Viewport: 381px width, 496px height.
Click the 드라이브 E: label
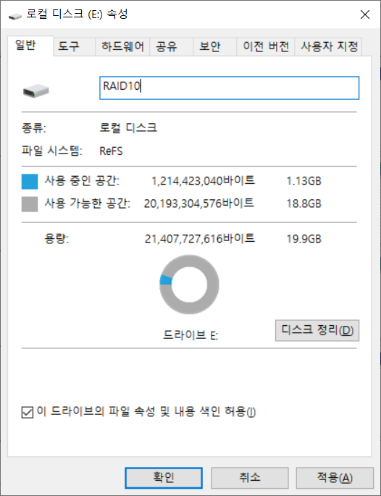[190, 335]
